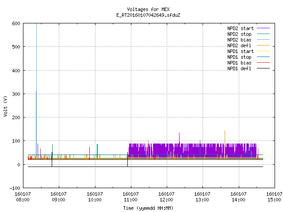Image resolution: width=283 pixels, height=212 pixels.
Task: Click the red spike at the far right end
Action: click(258, 153)
